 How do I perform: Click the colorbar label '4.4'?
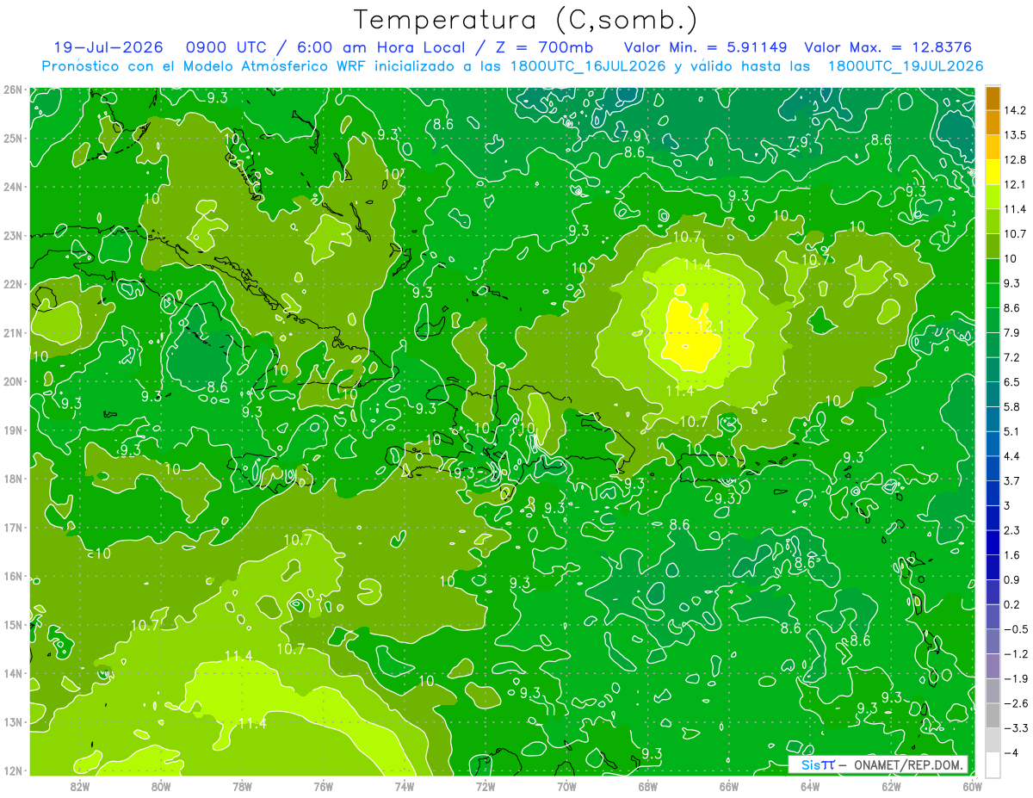[x=1011, y=455]
